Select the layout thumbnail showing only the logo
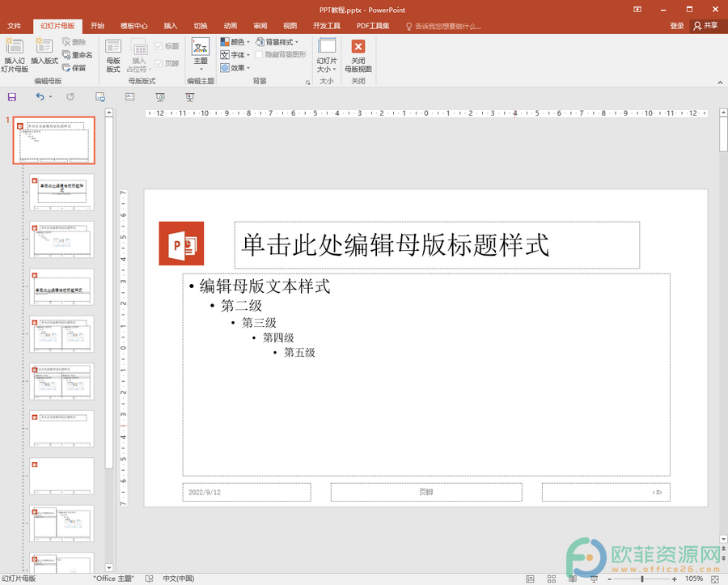This screenshot has width=728, height=585. tap(61, 476)
